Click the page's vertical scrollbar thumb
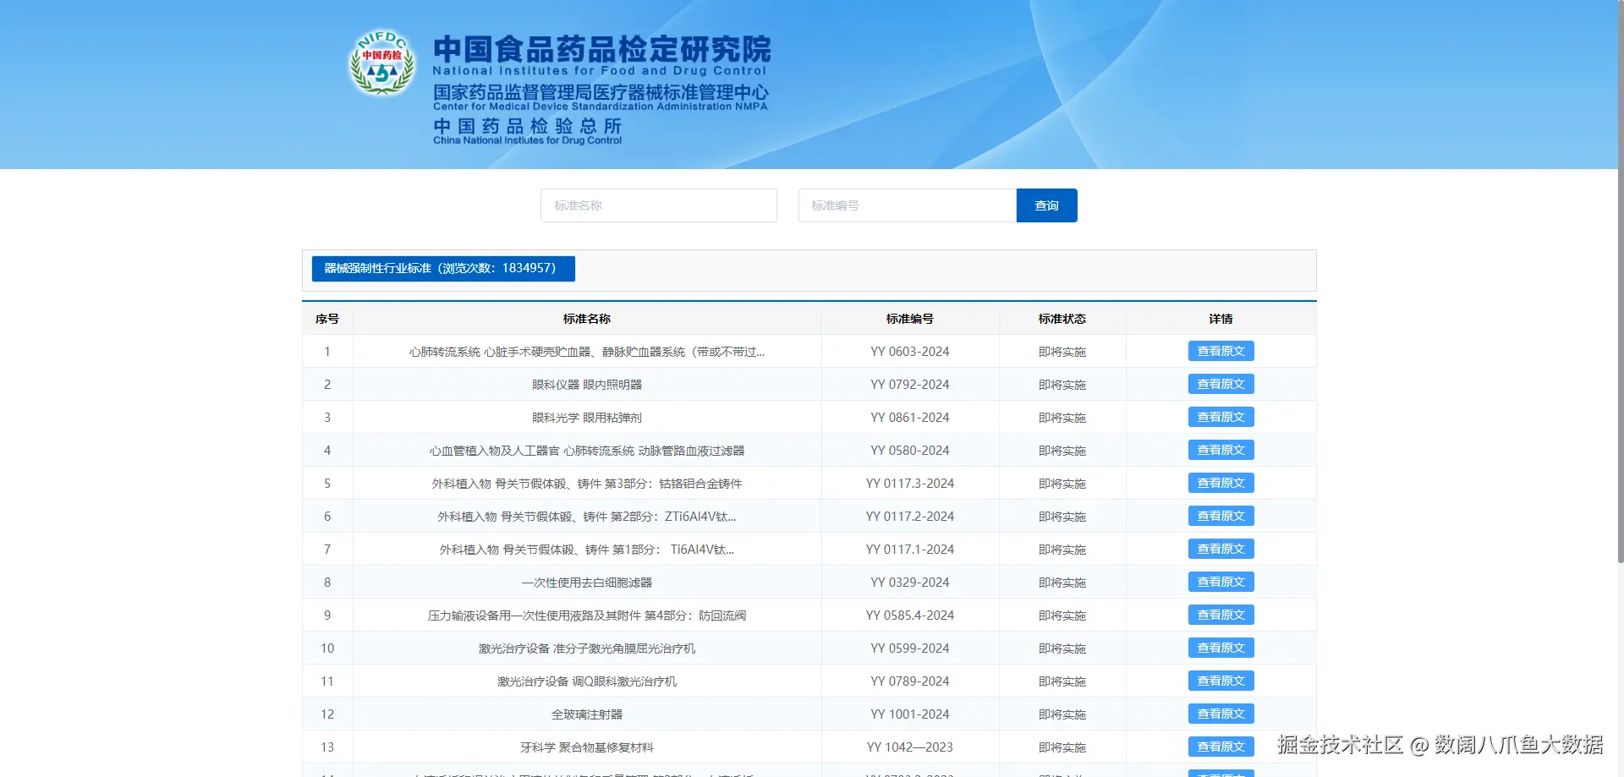This screenshot has width=1624, height=777. pyautogui.click(x=1620, y=281)
